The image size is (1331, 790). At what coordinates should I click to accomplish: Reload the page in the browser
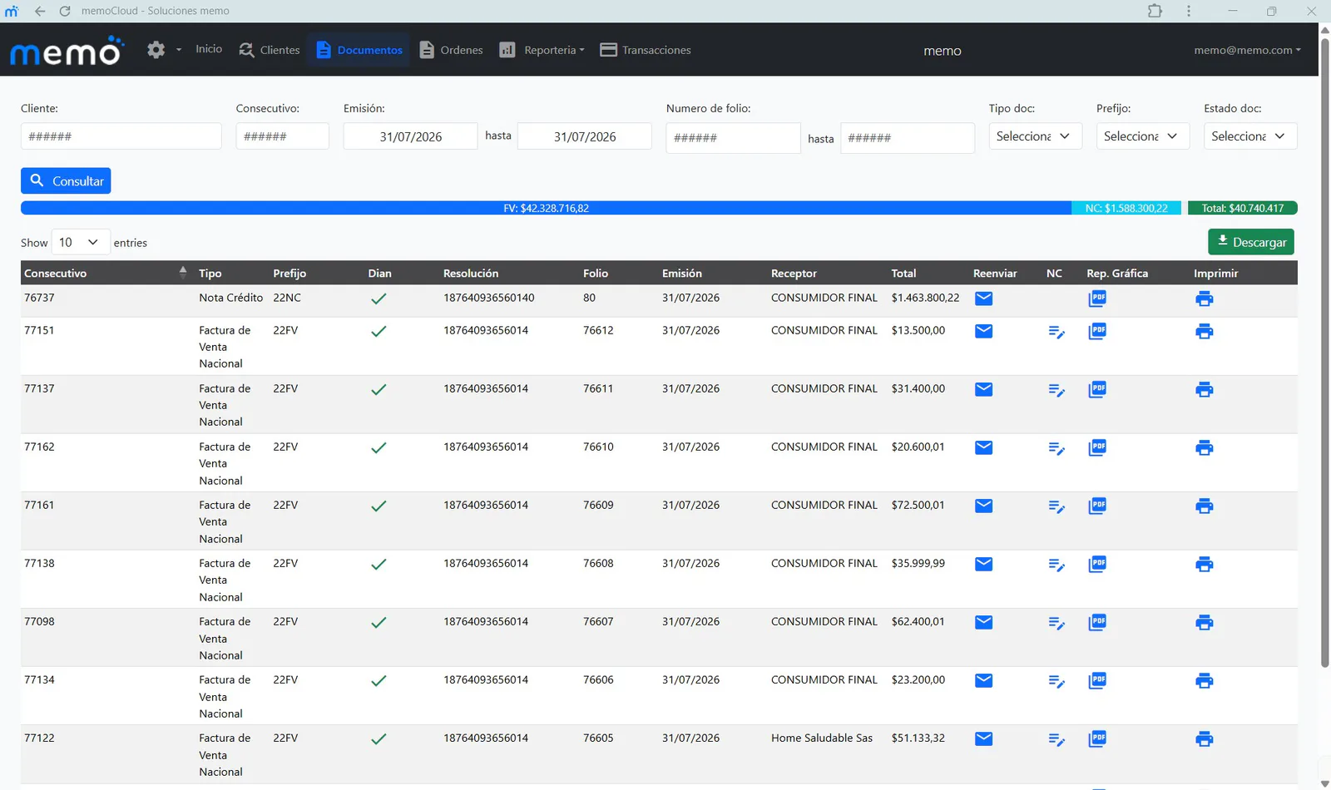[65, 11]
